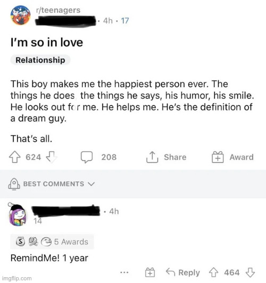Upvote the "I'm so in love" post

coord(14,157)
